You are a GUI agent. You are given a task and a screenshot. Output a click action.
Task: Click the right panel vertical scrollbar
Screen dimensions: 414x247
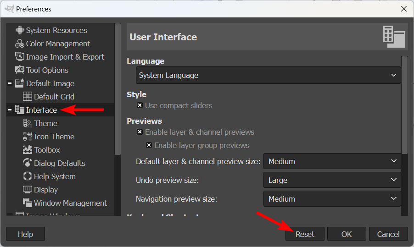404,105
